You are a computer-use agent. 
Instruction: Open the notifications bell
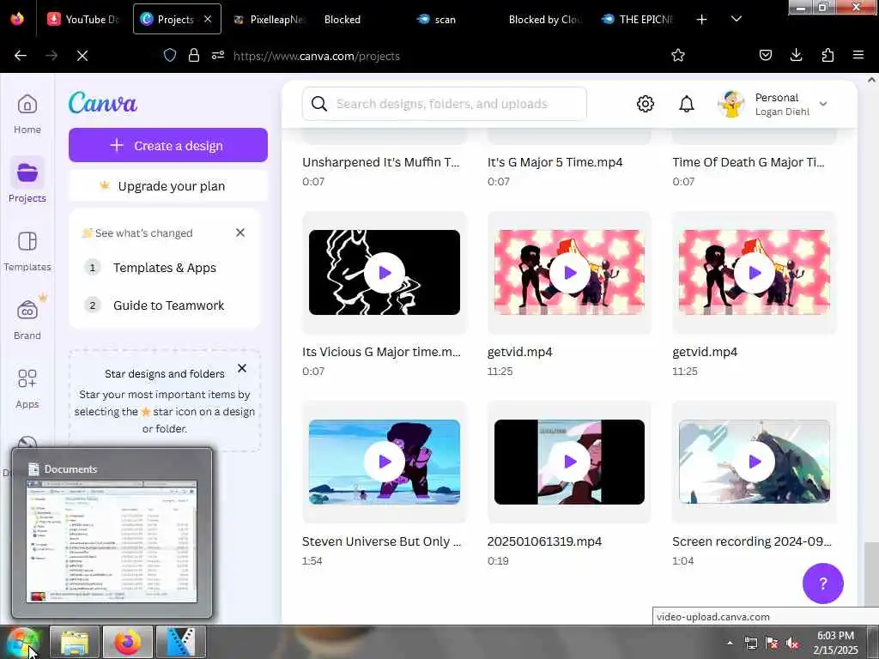[687, 104]
